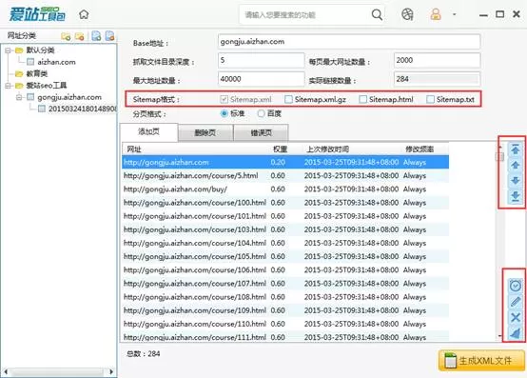The height and width of the screenshot is (378, 527).
Task: Collapse gongju.aizhan.com tree node
Action: tap(19, 97)
